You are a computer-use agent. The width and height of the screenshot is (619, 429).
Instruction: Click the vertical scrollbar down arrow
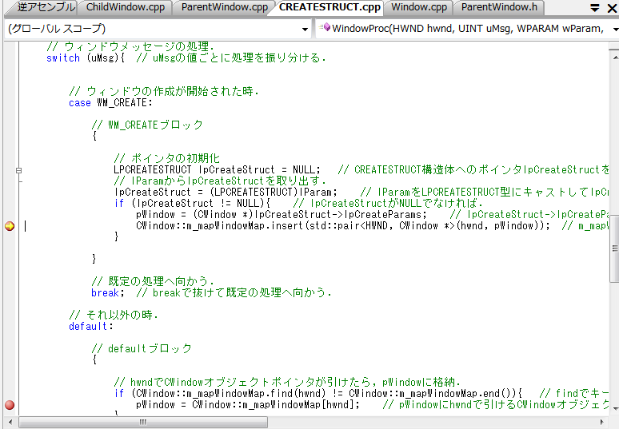615,408
